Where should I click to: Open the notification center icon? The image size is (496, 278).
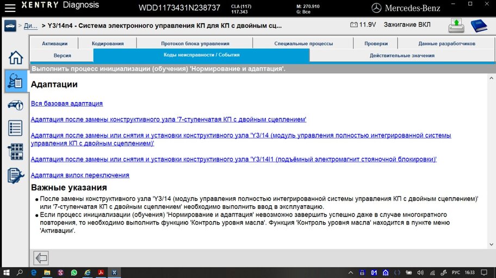[x=484, y=273]
